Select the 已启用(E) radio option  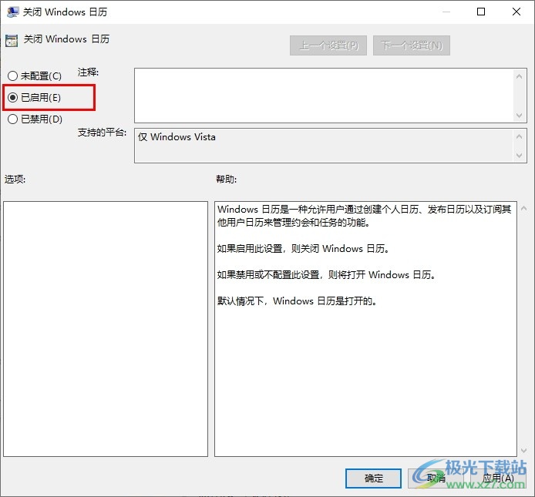pos(34,98)
